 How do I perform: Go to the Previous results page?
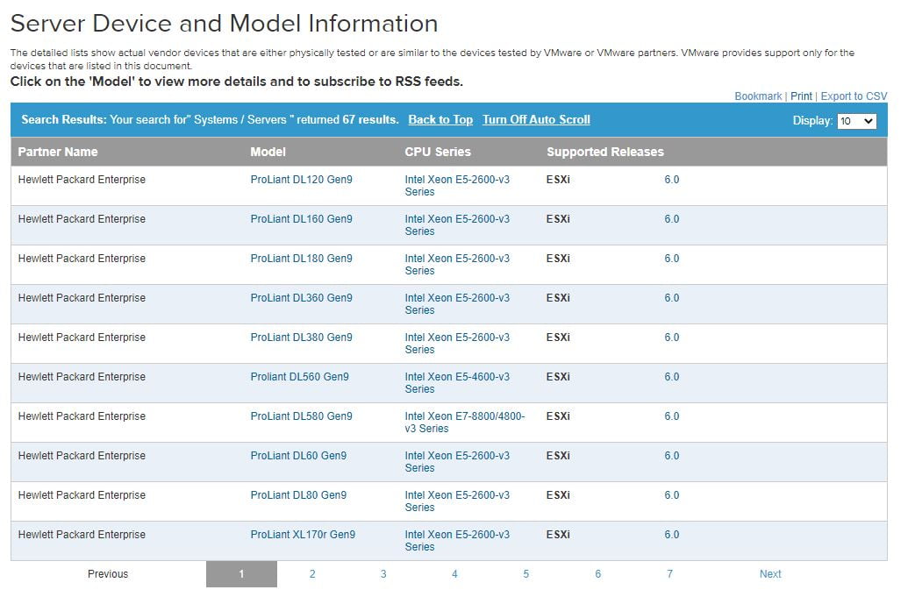[108, 574]
